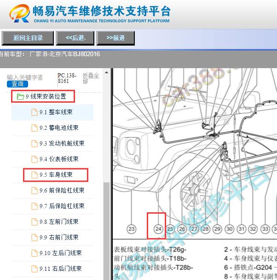
Task: Click the legend line starting with 8 - 车身线束
Action: pos(250,276)
